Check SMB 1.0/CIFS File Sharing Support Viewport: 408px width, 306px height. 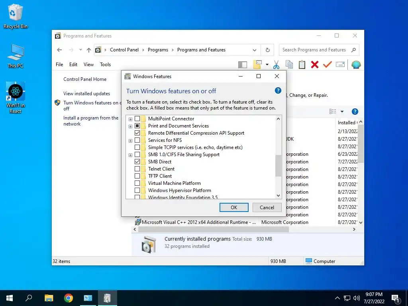pyautogui.click(x=137, y=155)
